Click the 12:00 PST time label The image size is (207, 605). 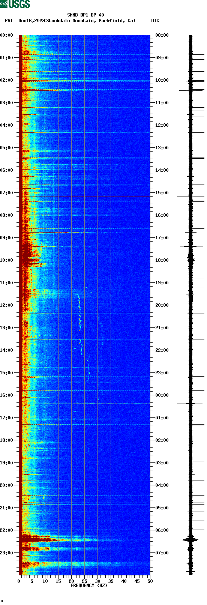pyautogui.click(x=7, y=305)
